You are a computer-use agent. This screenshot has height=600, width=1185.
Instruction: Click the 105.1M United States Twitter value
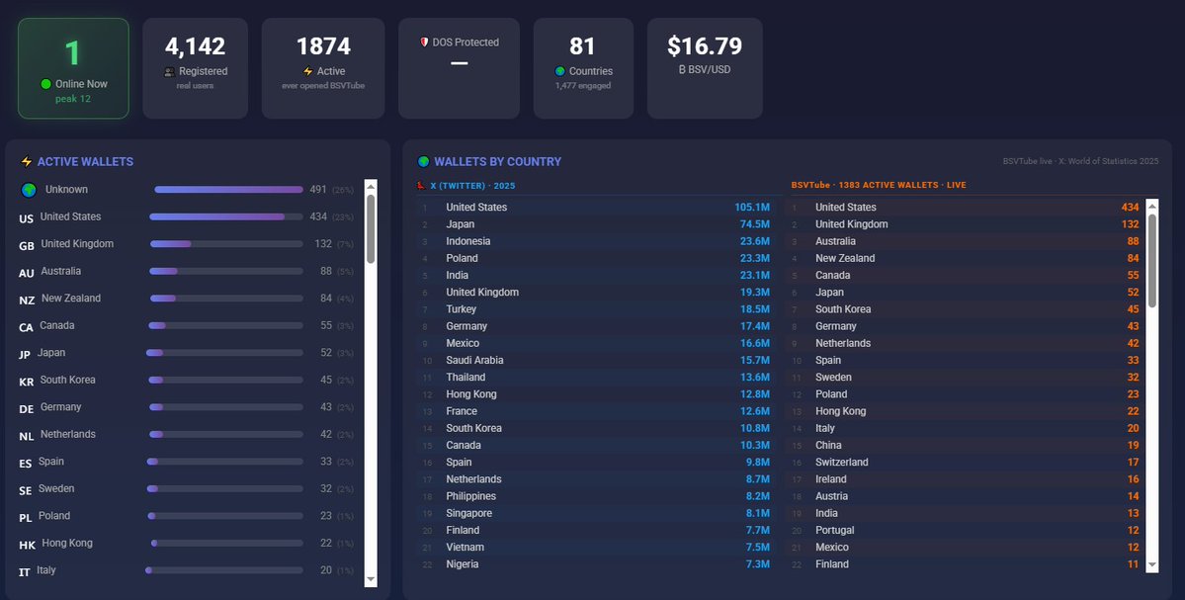coord(752,207)
